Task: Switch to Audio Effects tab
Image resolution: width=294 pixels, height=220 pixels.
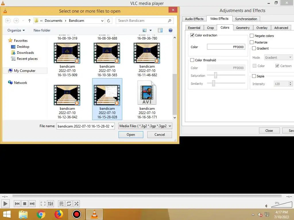Action: 194,19
